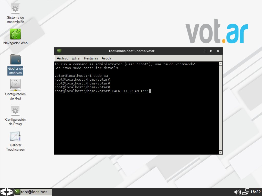Close the terminal window
The image size is (262, 196).
(218, 51)
